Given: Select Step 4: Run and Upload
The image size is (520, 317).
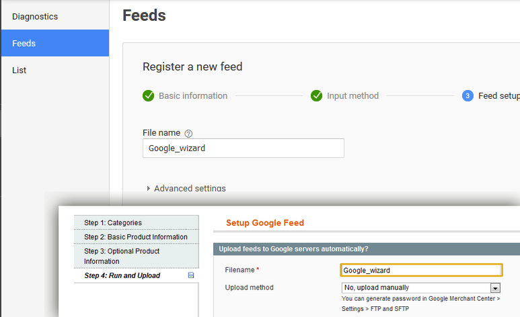Looking at the screenshot, I should [122, 275].
